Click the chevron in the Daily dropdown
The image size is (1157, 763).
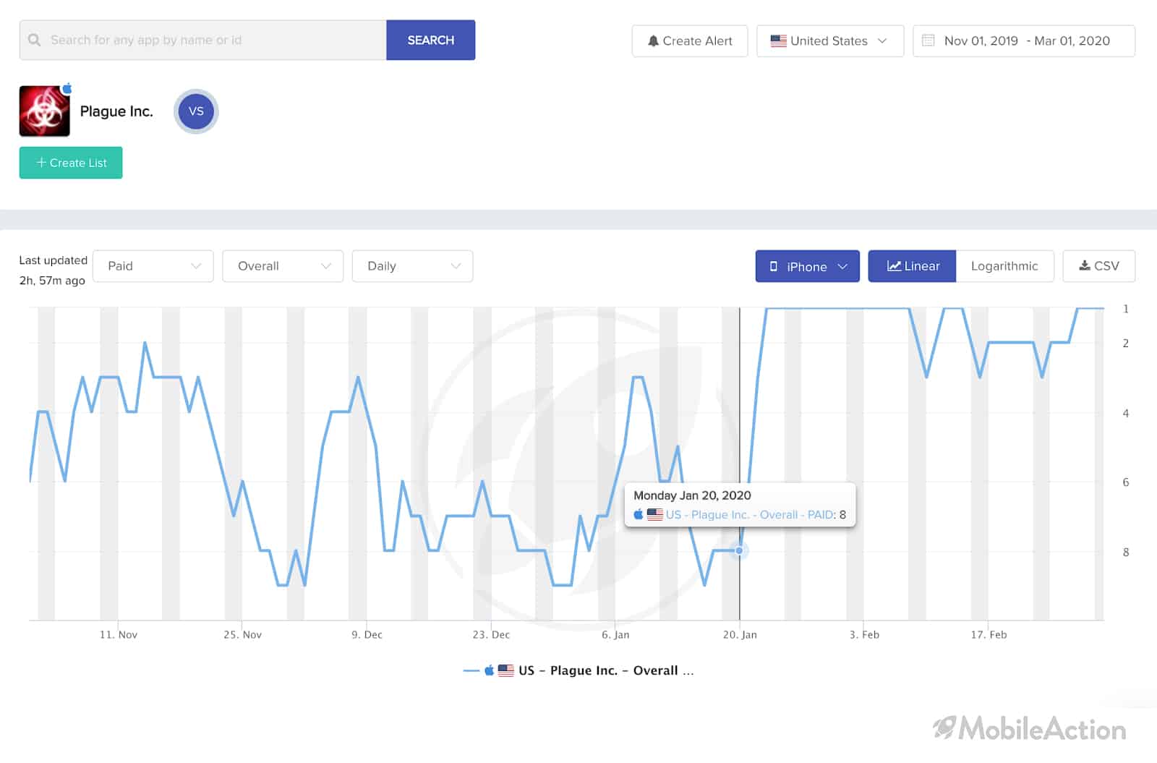(x=456, y=266)
